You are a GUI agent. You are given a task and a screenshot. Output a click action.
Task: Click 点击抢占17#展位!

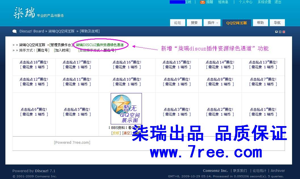[x=77, y=62]
